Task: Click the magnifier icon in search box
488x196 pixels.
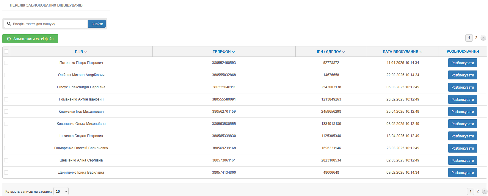Action: pyautogui.click(x=9, y=24)
